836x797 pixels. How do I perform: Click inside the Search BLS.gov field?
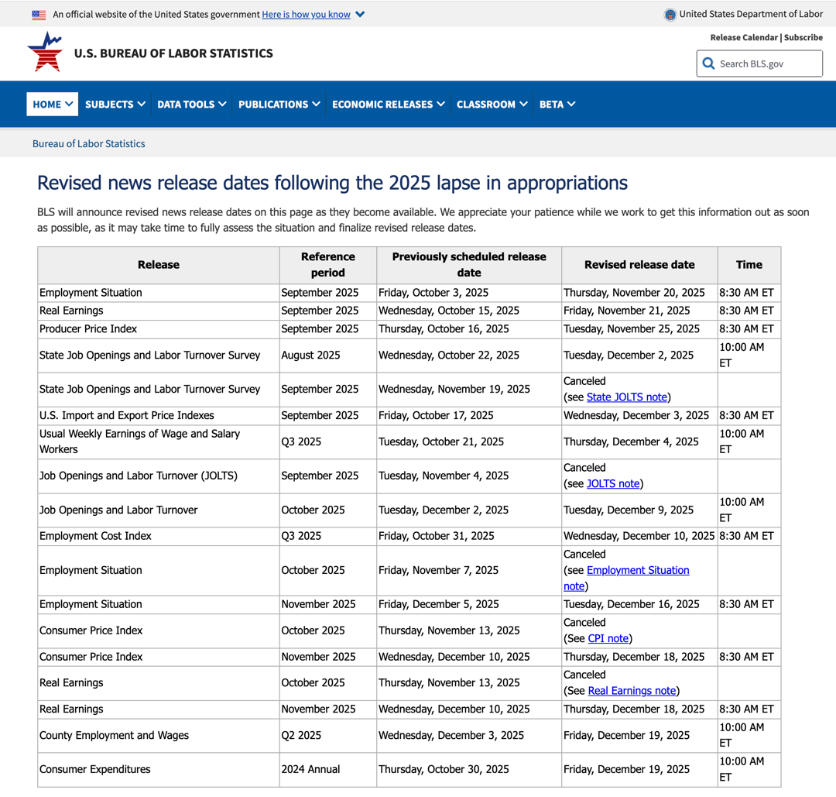pyautogui.click(x=762, y=64)
